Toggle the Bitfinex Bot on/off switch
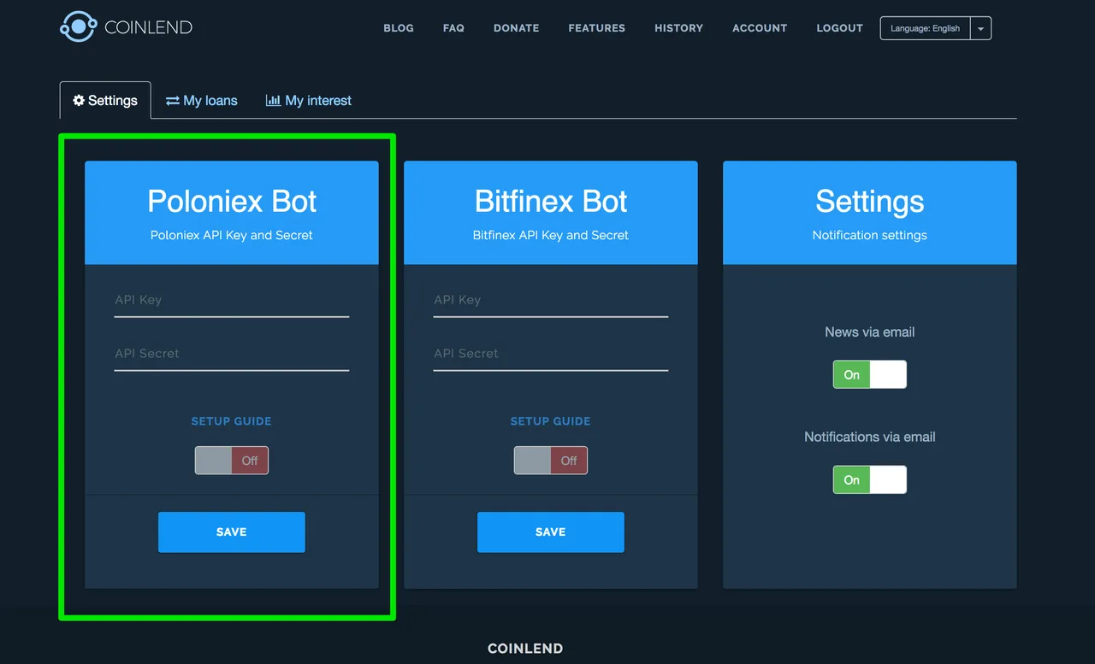The width and height of the screenshot is (1095, 664). pos(551,460)
